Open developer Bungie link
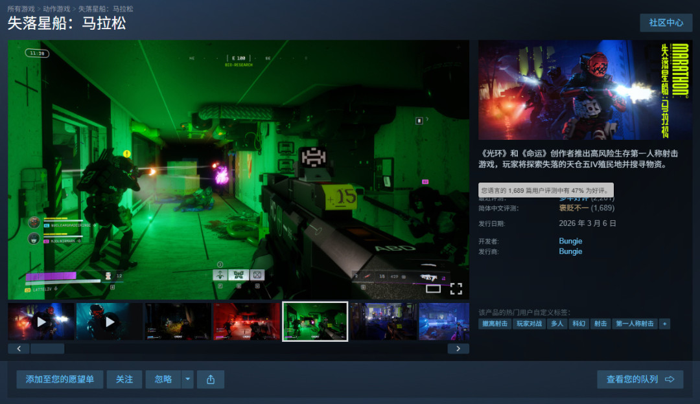 (x=570, y=241)
